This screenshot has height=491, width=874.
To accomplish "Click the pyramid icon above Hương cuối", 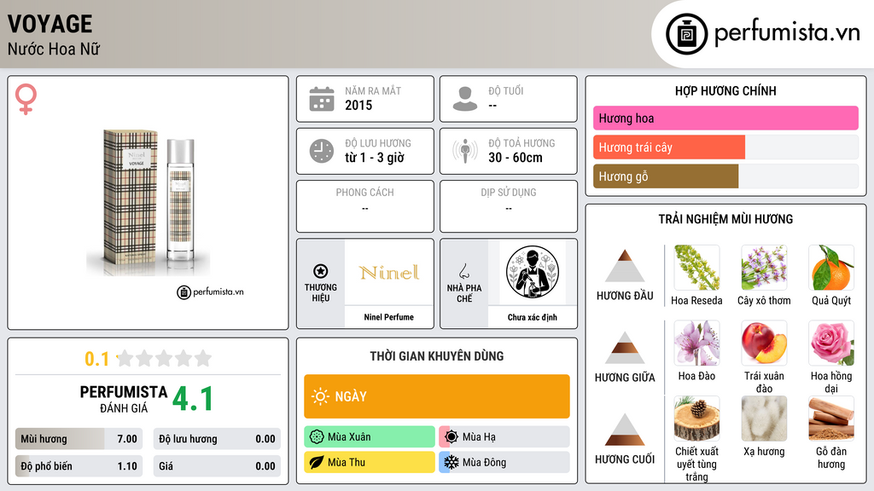I will point(625,430).
